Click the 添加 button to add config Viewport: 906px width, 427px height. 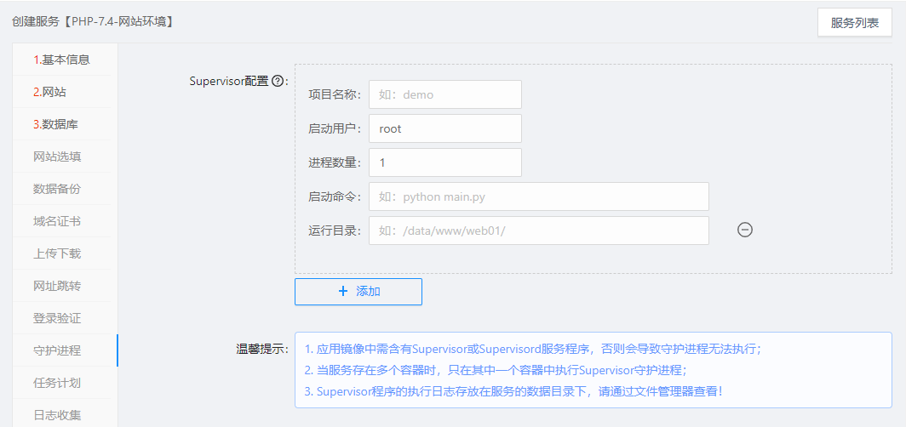tap(358, 291)
